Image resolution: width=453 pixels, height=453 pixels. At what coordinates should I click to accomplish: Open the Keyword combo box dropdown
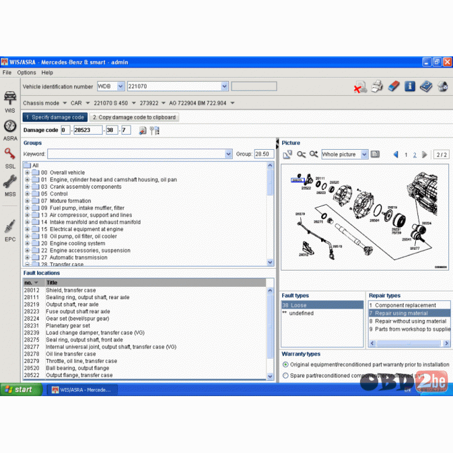point(228,154)
